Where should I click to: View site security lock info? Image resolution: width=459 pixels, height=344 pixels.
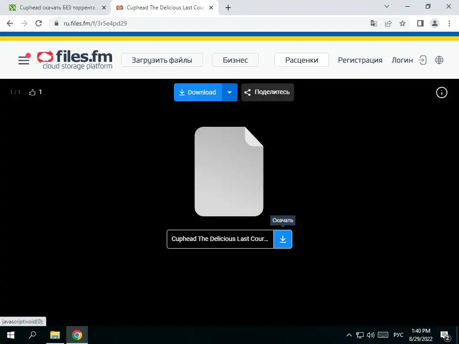[56, 23]
